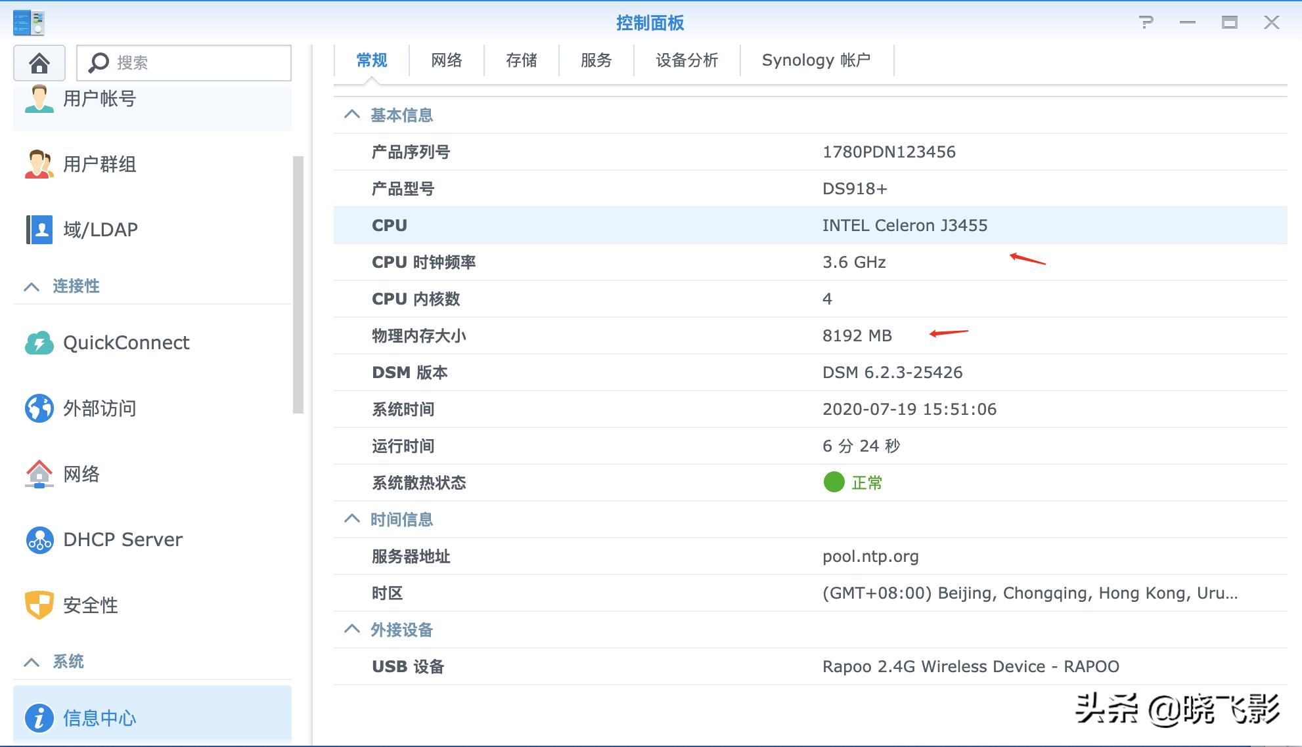Open 安全性 settings
This screenshot has width=1302, height=747.
pos(89,606)
